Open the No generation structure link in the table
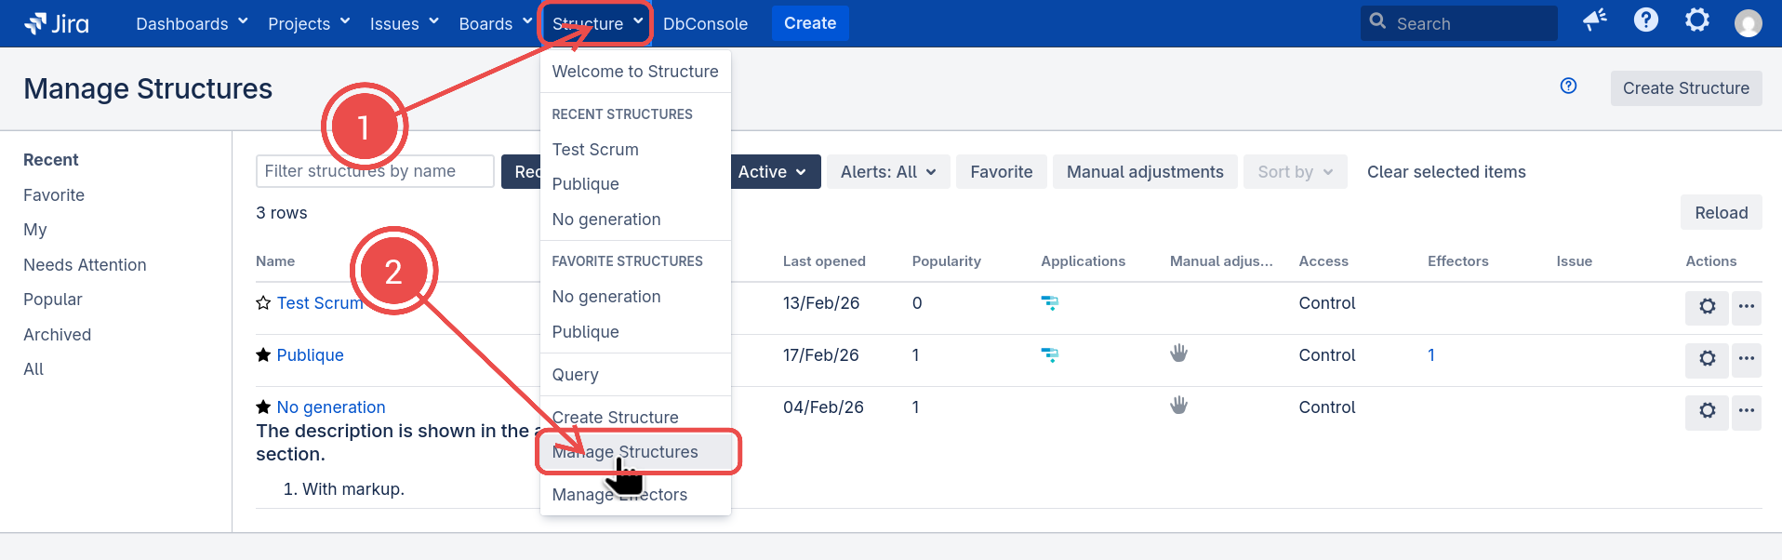Image resolution: width=1782 pixels, height=560 pixels. tap(331, 407)
